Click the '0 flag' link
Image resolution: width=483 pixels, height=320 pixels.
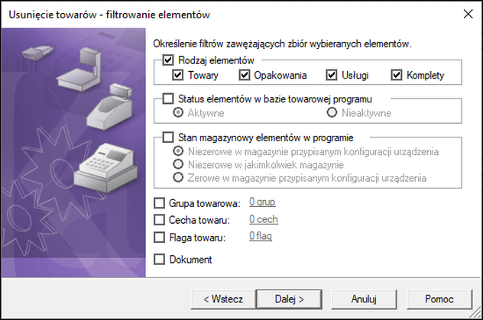point(261,238)
